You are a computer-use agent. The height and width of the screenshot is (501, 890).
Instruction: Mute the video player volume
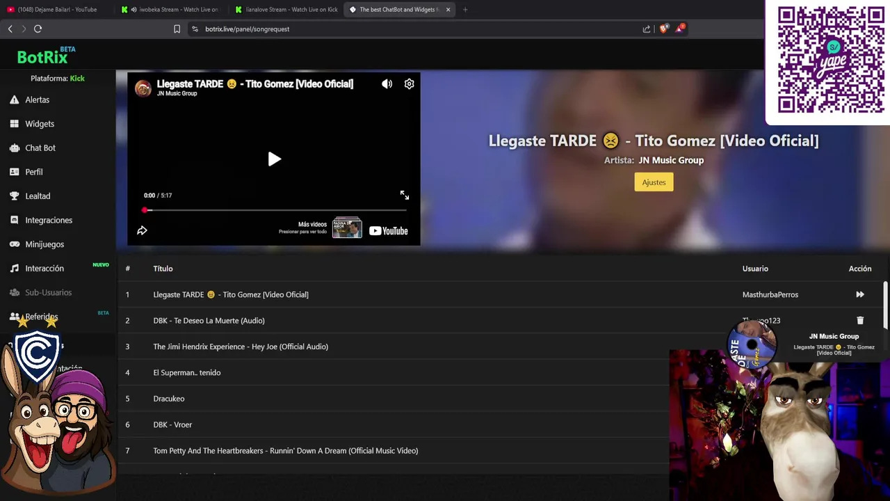tap(387, 84)
